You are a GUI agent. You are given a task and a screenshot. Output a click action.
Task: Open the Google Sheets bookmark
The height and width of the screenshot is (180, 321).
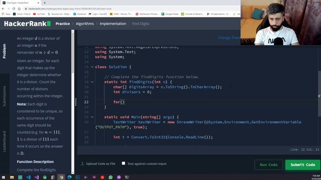170,14
